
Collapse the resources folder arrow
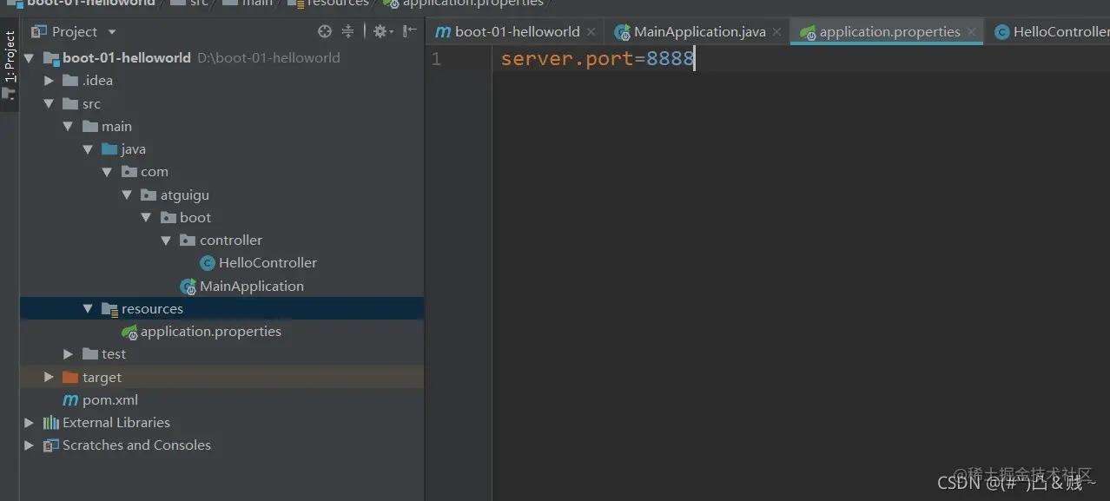[88, 309]
